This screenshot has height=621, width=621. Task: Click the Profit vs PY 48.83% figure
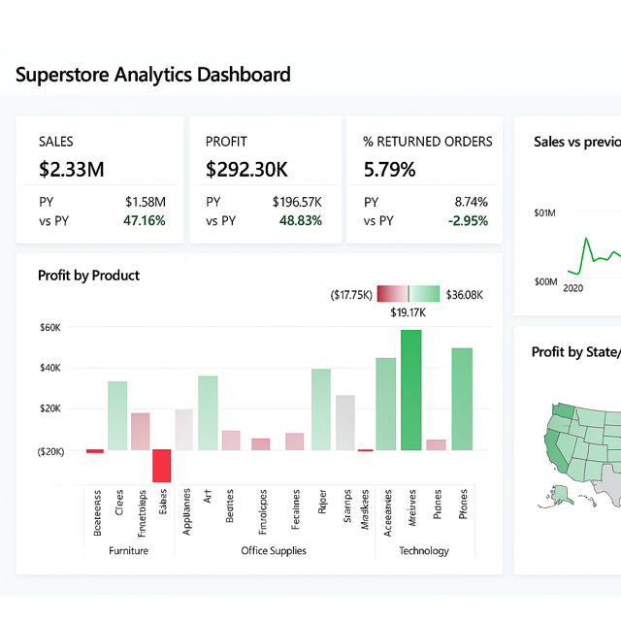(301, 220)
